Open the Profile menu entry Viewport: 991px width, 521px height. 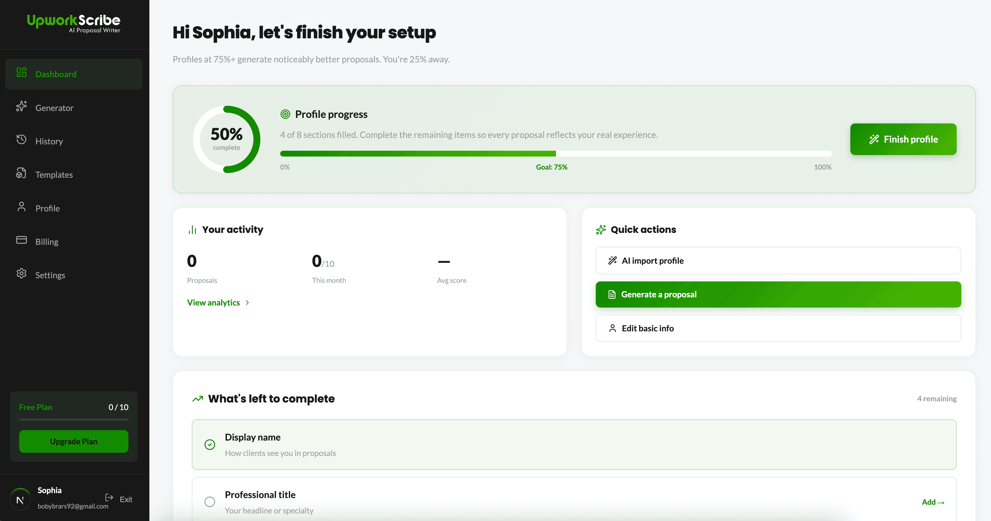[x=74, y=208]
